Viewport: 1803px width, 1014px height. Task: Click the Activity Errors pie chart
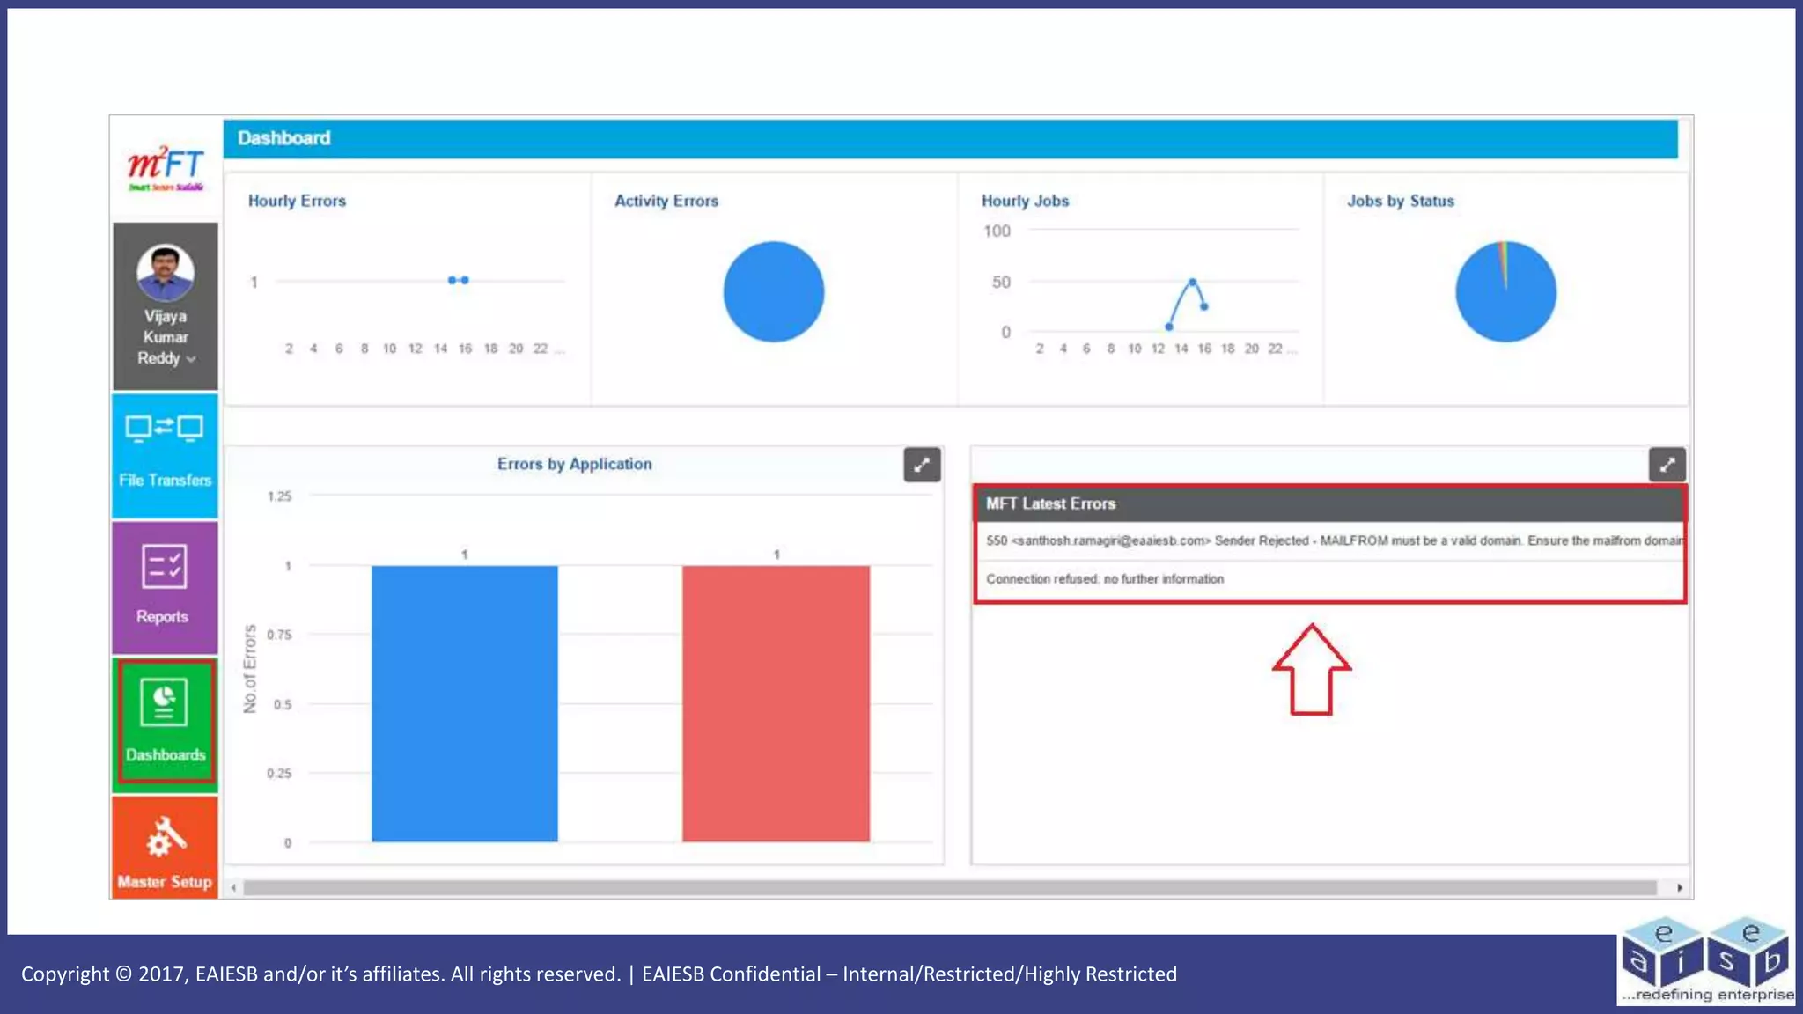pyautogui.click(x=774, y=292)
